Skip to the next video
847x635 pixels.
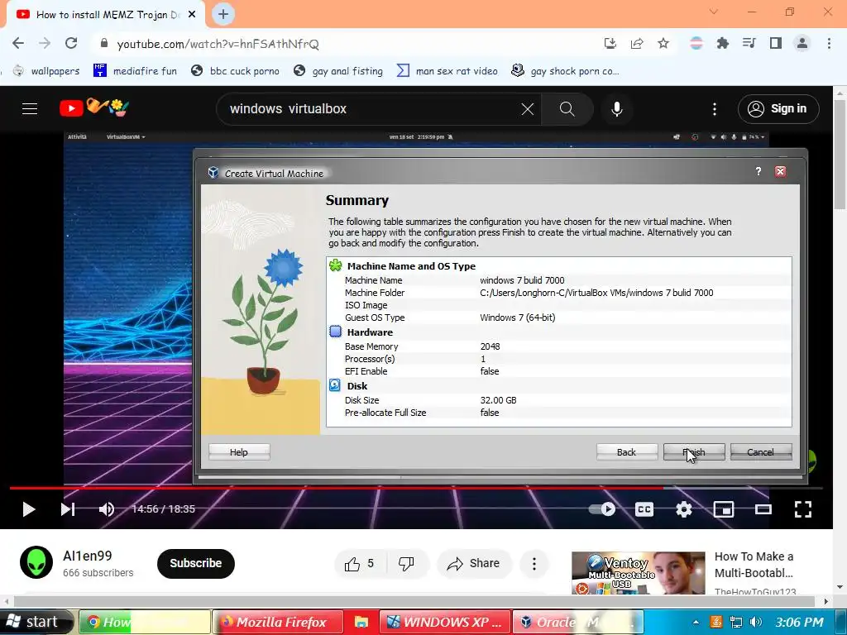tap(68, 509)
